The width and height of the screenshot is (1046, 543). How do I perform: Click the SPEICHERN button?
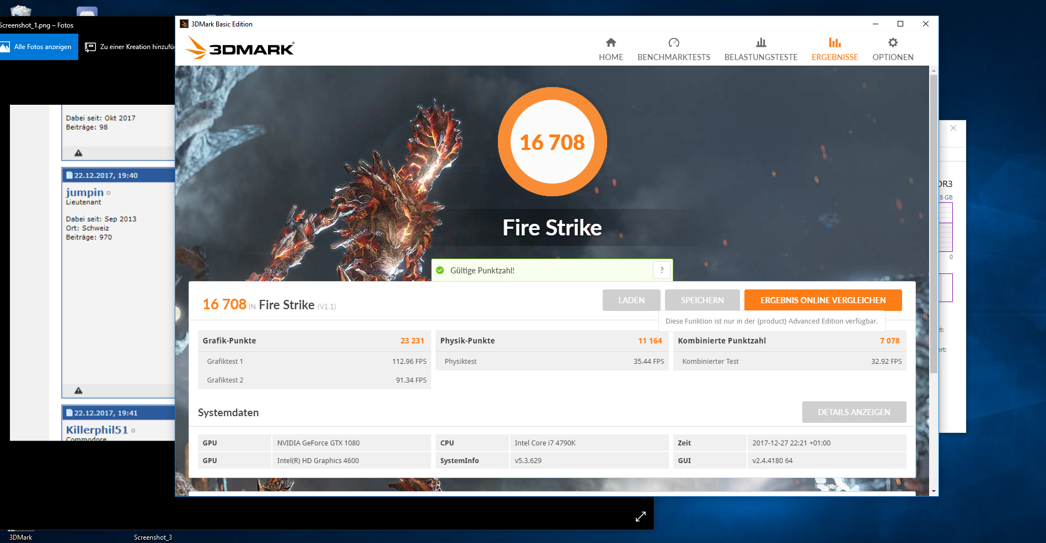tap(702, 300)
